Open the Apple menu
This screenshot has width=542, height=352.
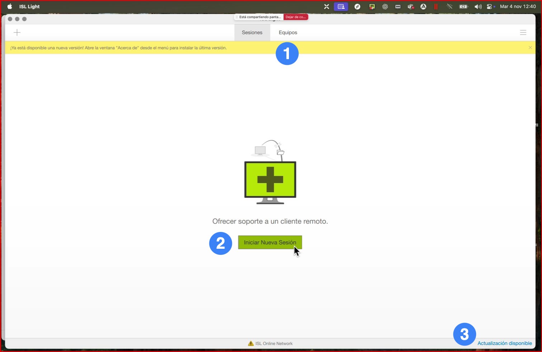[x=10, y=6]
